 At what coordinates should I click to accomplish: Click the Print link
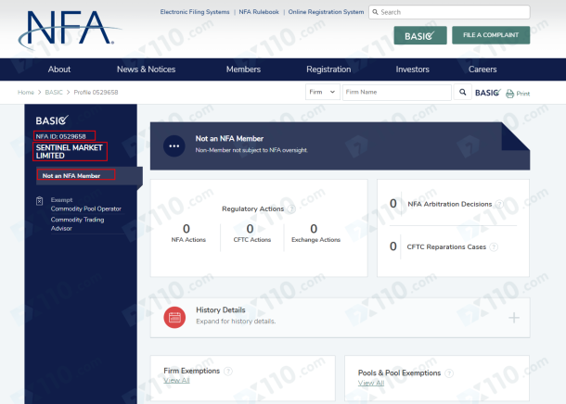coord(523,94)
